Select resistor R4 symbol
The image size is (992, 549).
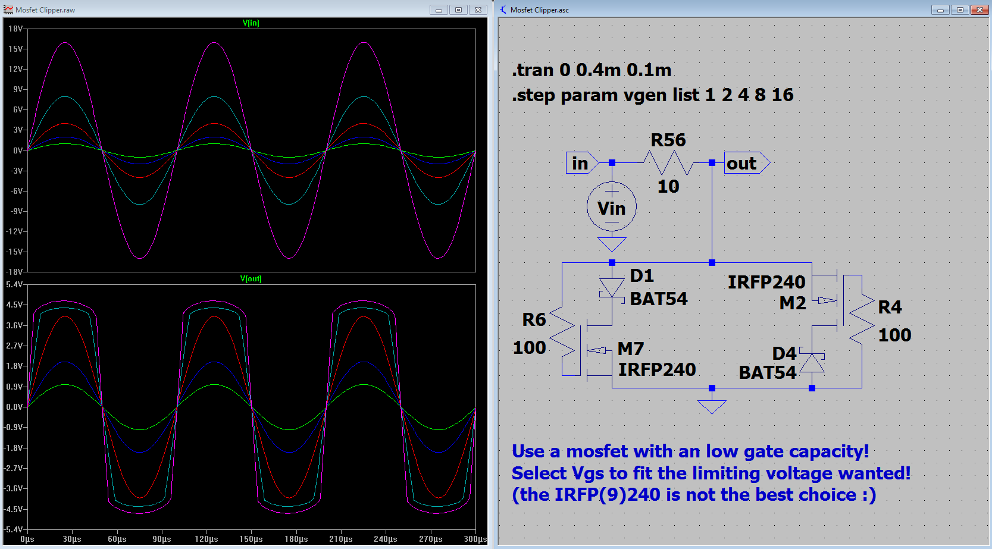point(862,319)
